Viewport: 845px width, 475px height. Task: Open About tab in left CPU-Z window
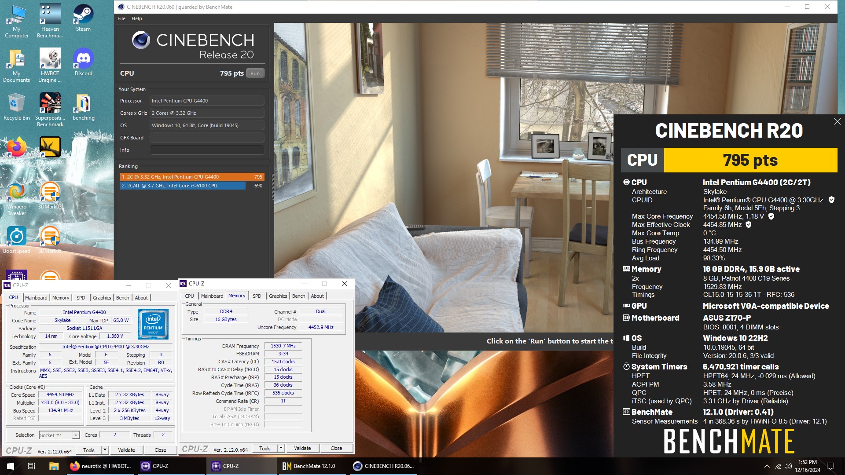[x=141, y=298]
